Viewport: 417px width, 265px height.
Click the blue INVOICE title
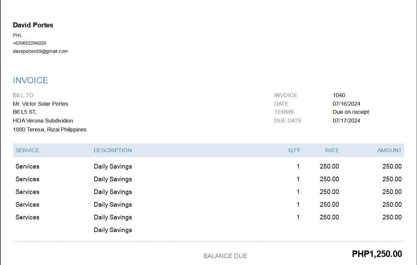click(30, 81)
